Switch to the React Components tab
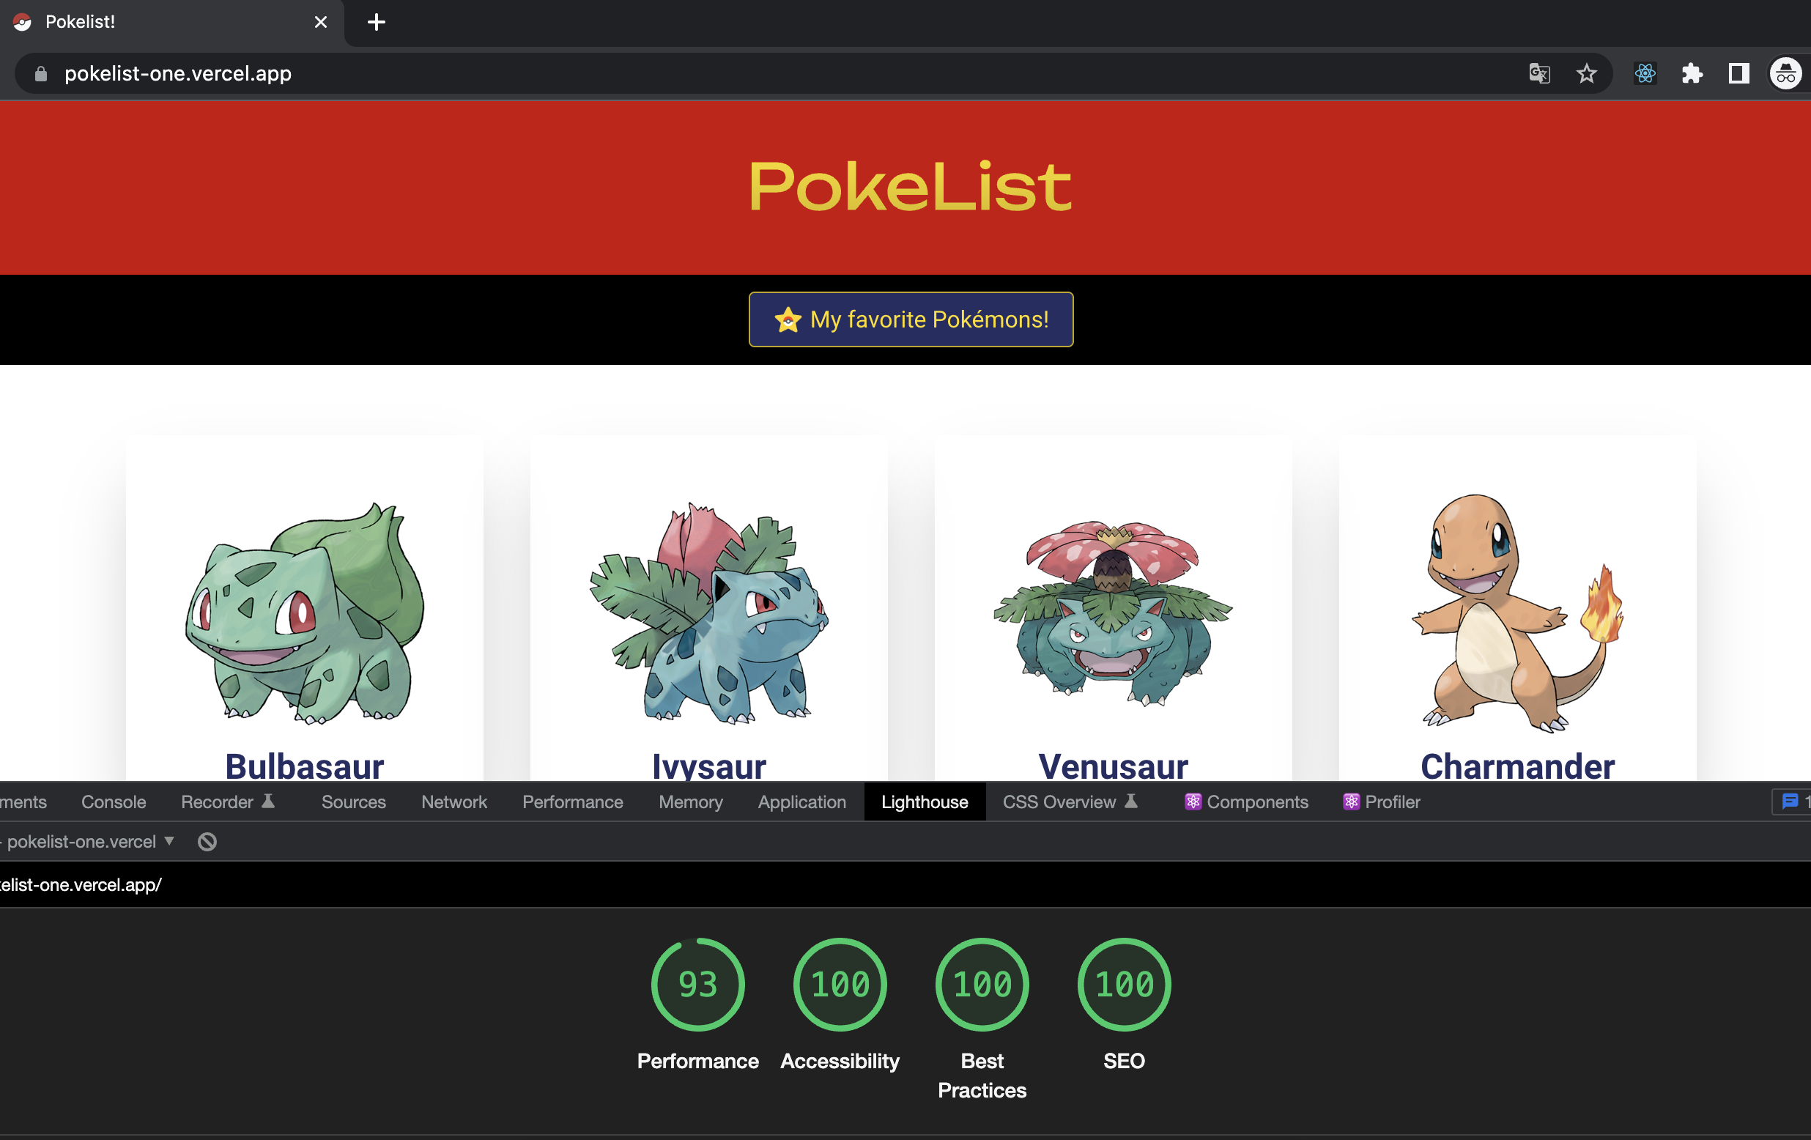This screenshot has width=1811, height=1140. [1247, 802]
